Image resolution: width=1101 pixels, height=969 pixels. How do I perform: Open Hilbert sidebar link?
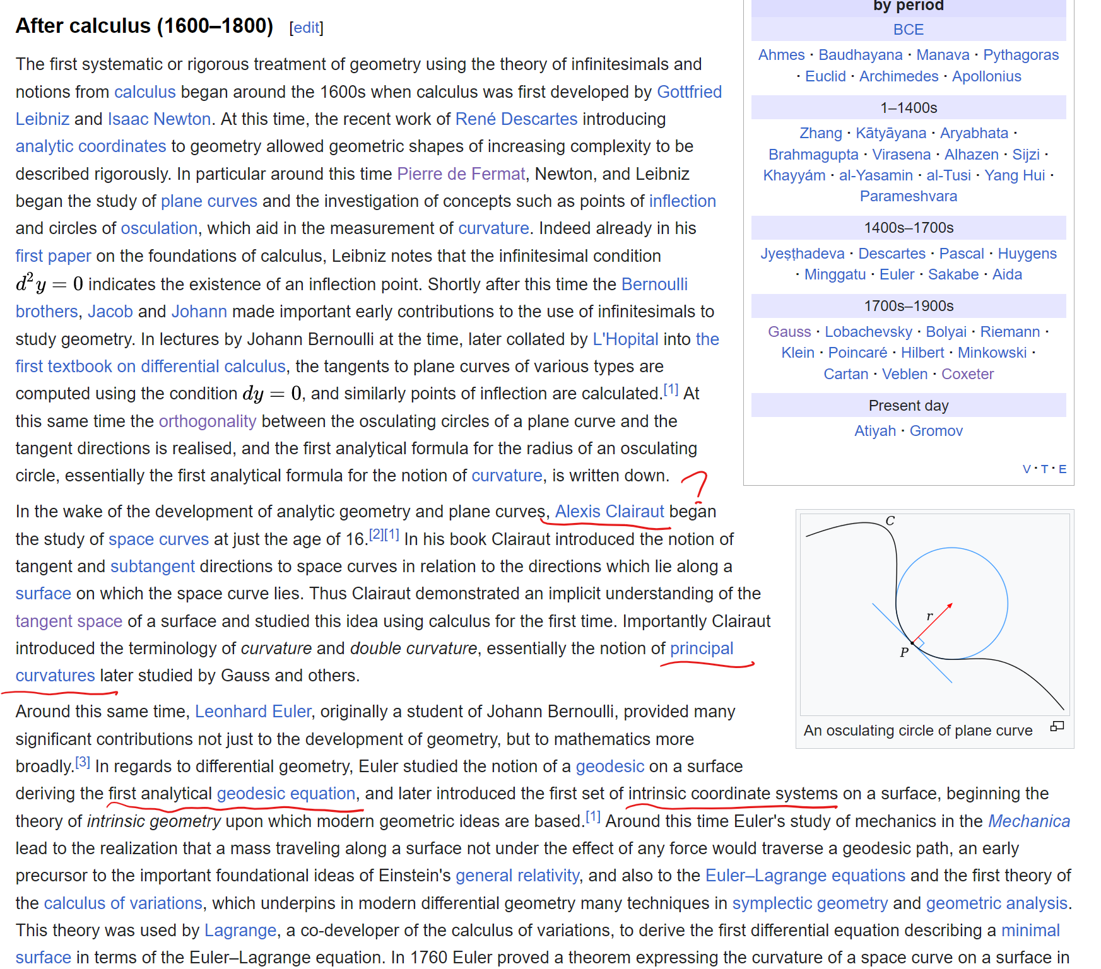(x=922, y=353)
